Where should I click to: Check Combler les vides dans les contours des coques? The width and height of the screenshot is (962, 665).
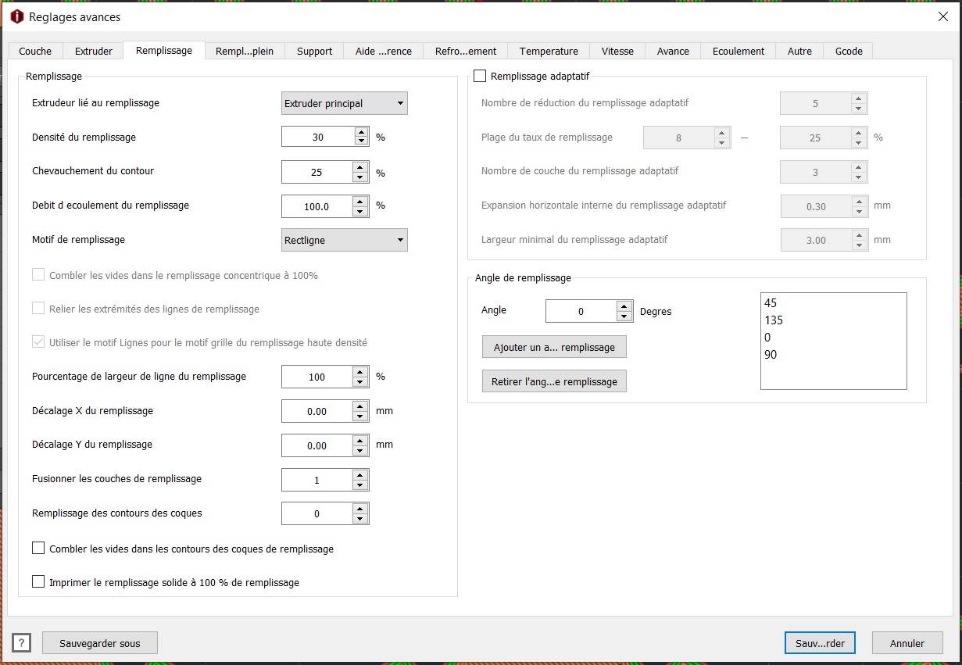coord(38,549)
